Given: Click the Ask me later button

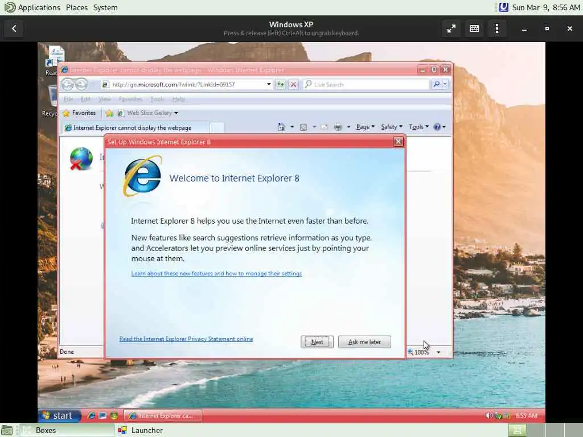Looking at the screenshot, I should point(364,342).
